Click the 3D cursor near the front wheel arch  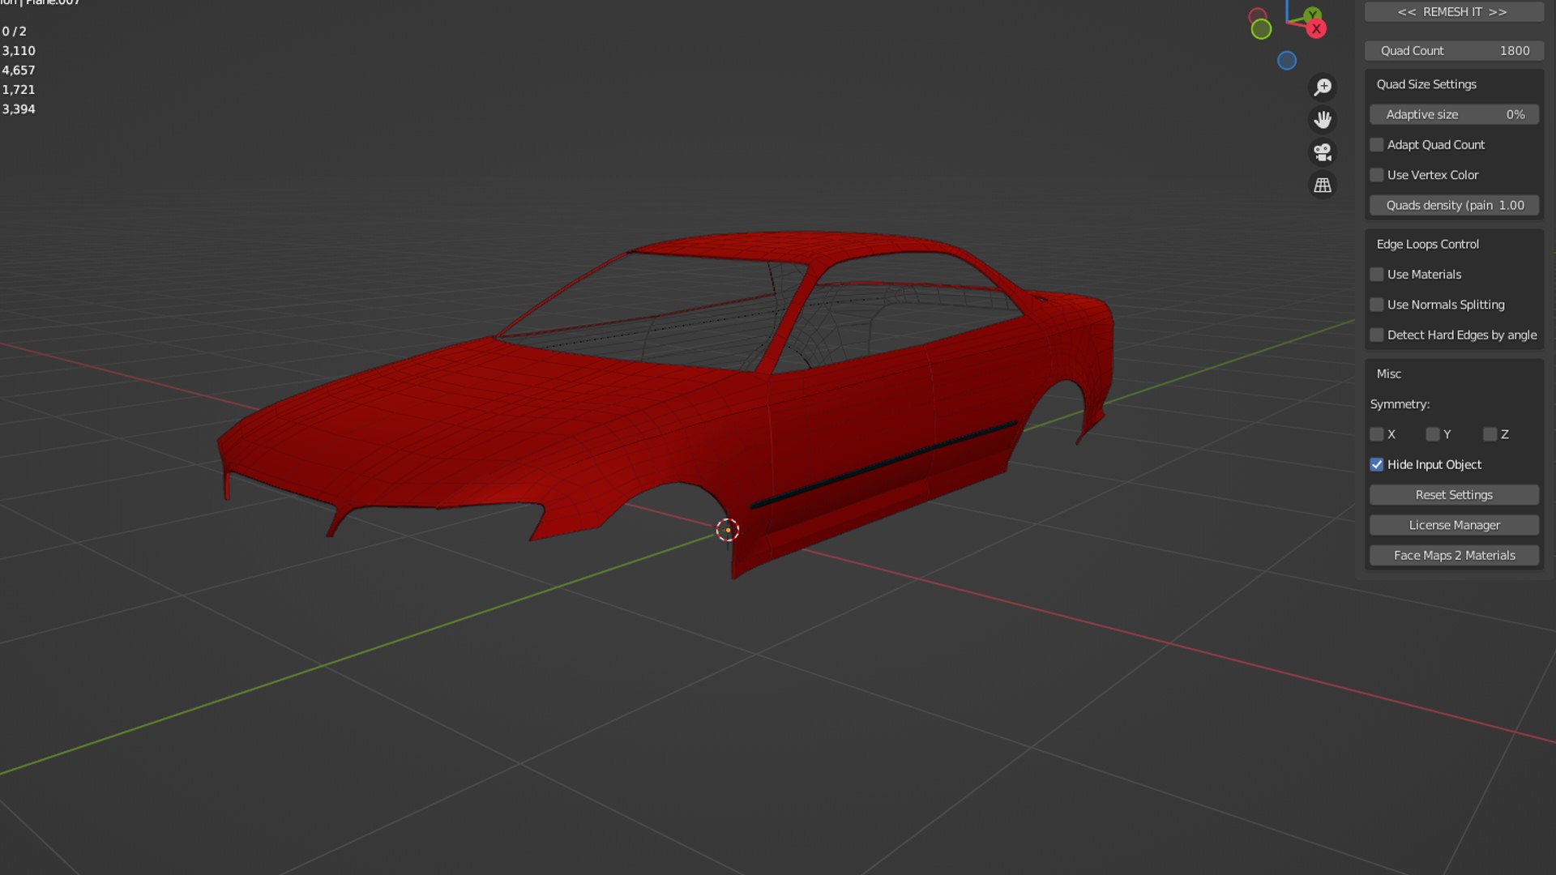point(728,530)
